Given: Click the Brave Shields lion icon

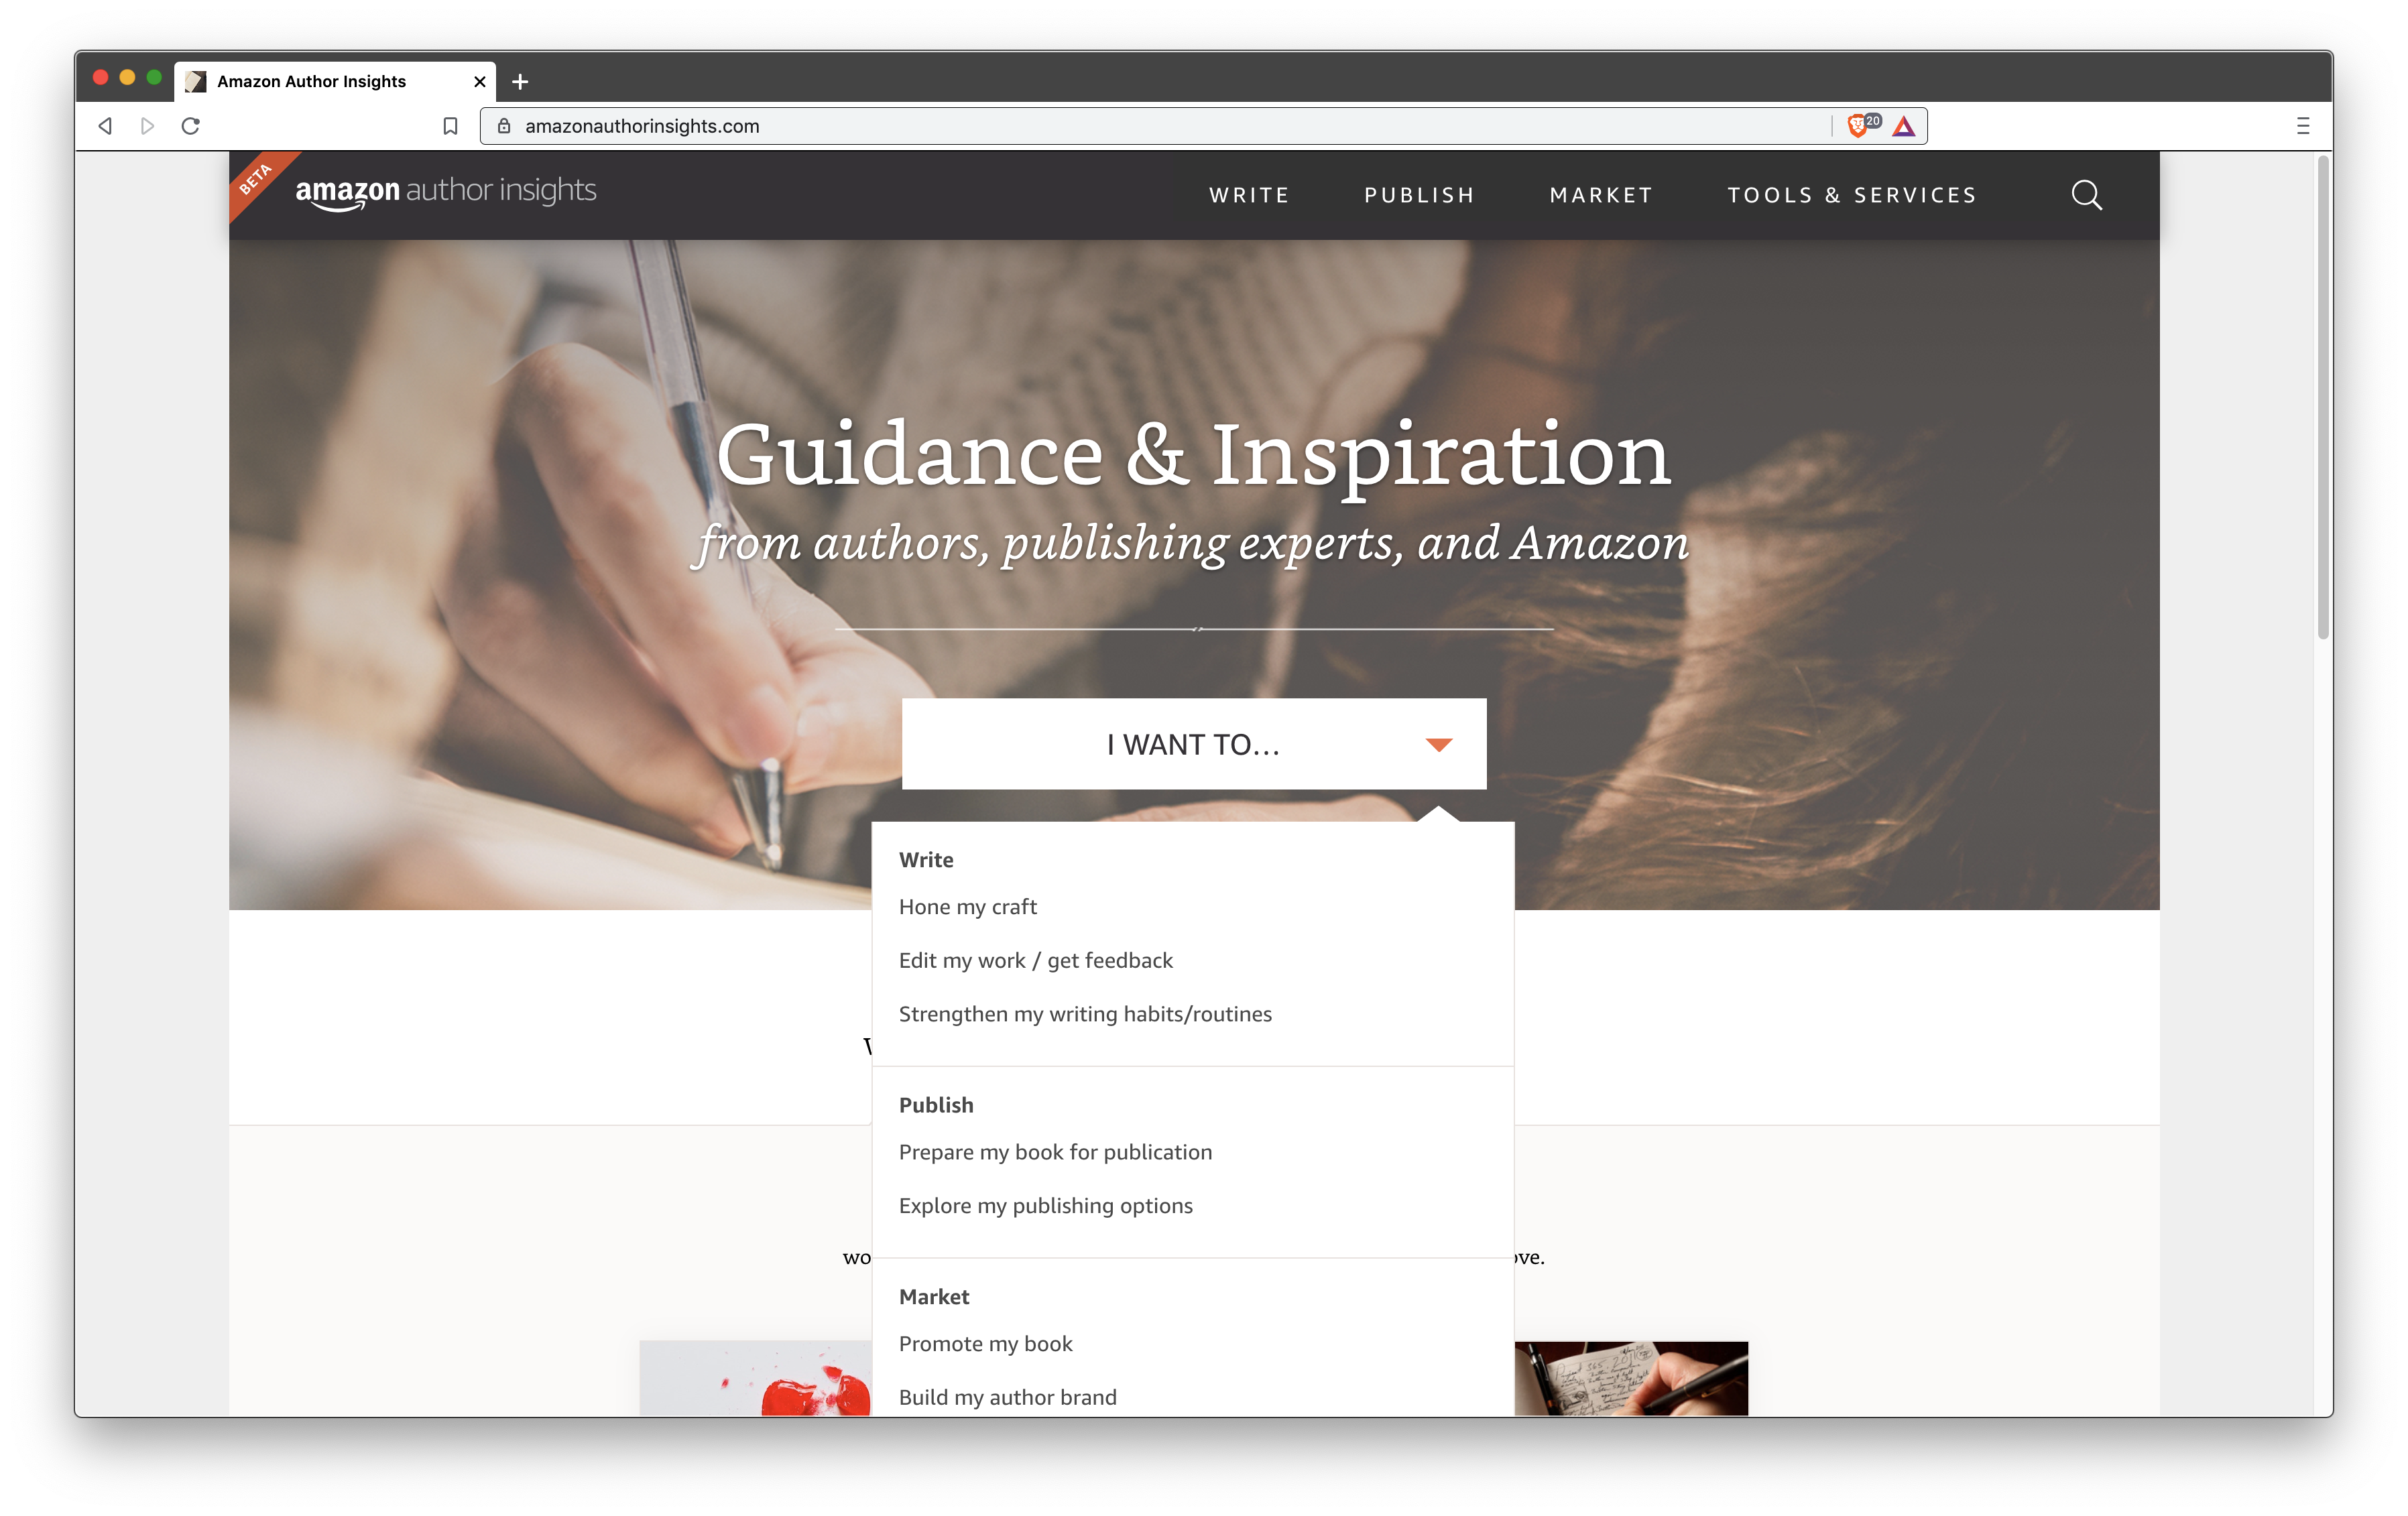Looking at the screenshot, I should click(x=1857, y=126).
